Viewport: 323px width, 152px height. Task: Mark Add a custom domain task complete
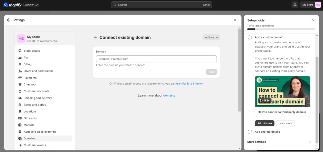click(x=250, y=37)
